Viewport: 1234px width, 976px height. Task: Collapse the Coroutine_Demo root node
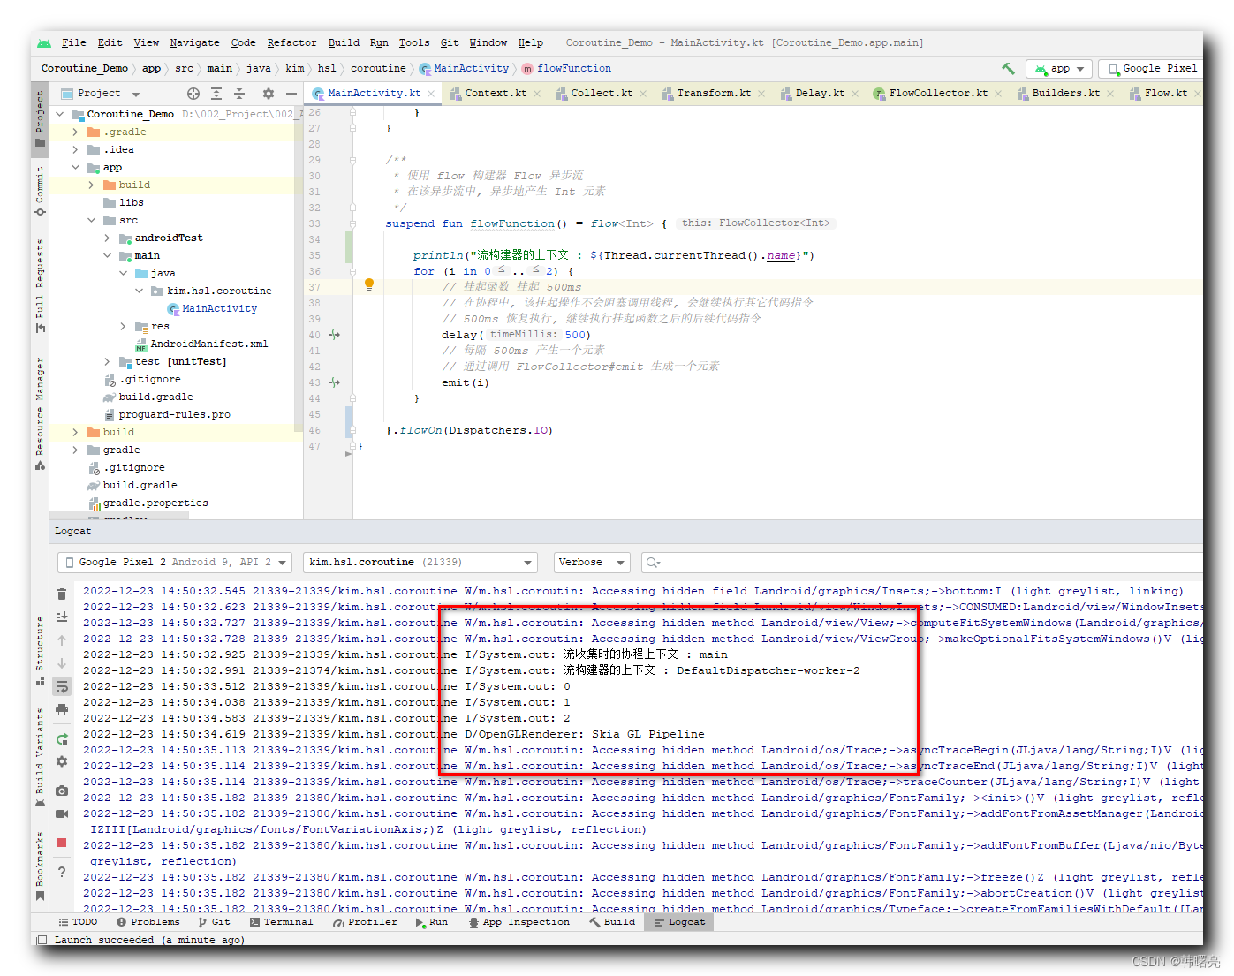click(59, 114)
